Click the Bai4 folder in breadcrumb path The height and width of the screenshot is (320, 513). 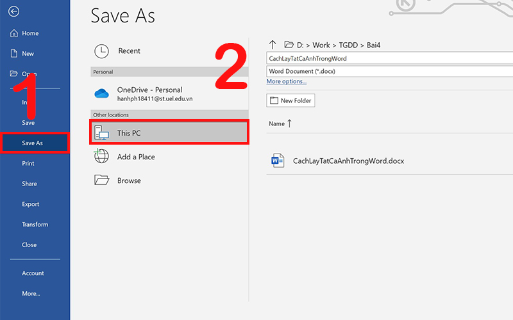pos(373,45)
